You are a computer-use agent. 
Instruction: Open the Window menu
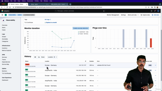(46, 1)
